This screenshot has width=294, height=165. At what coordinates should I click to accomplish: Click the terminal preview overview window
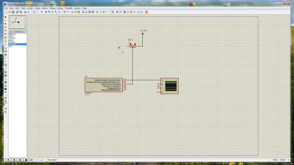coord(17,22)
